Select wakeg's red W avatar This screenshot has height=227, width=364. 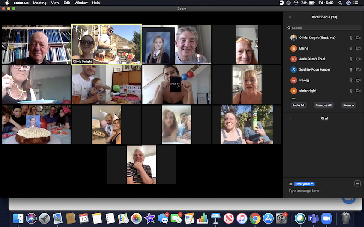tap(294, 80)
